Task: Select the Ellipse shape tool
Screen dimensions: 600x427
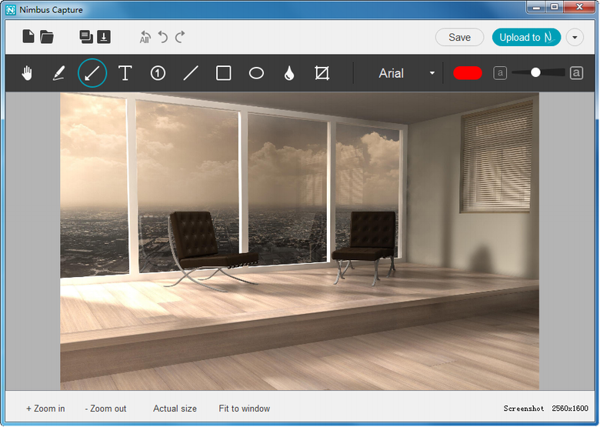Action: coord(256,73)
